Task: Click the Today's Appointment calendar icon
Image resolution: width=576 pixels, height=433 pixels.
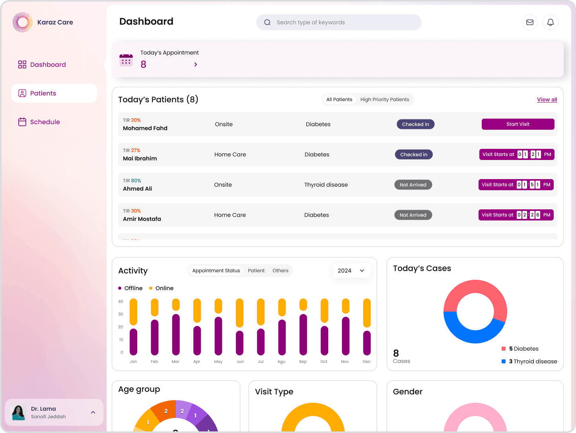Action: (x=126, y=60)
